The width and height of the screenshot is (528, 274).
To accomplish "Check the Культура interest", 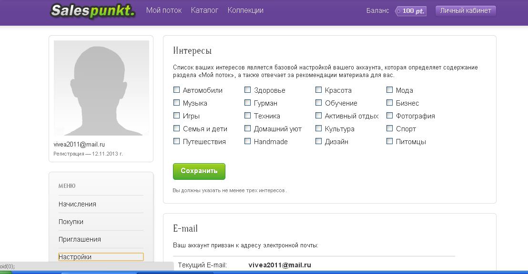I will [x=318, y=128].
